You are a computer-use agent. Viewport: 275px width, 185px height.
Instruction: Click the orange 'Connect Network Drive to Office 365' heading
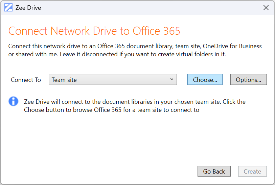tap(94, 31)
